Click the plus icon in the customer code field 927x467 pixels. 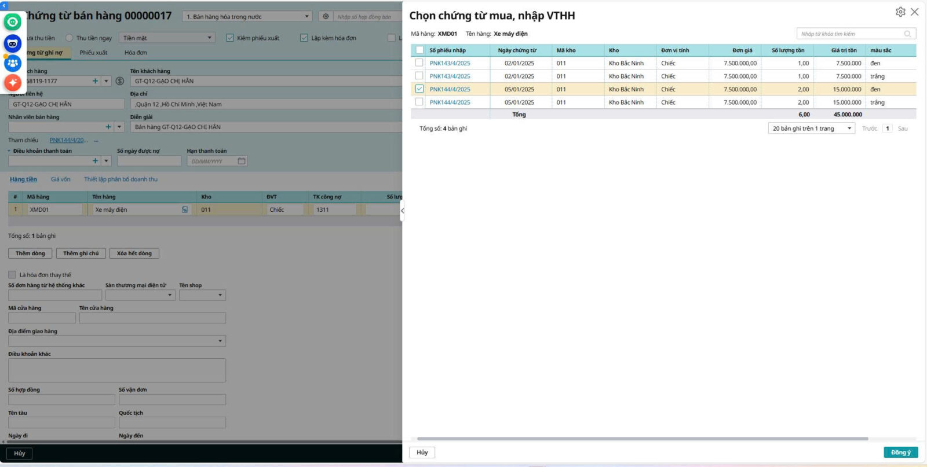(x=95, y=81)
